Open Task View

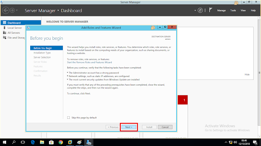tap(23, 142)
